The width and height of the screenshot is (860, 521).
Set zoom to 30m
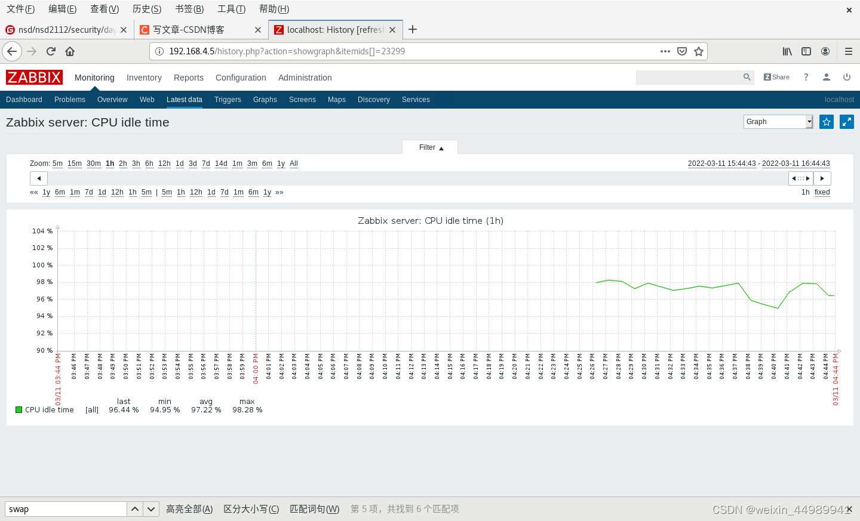[94, 164]
